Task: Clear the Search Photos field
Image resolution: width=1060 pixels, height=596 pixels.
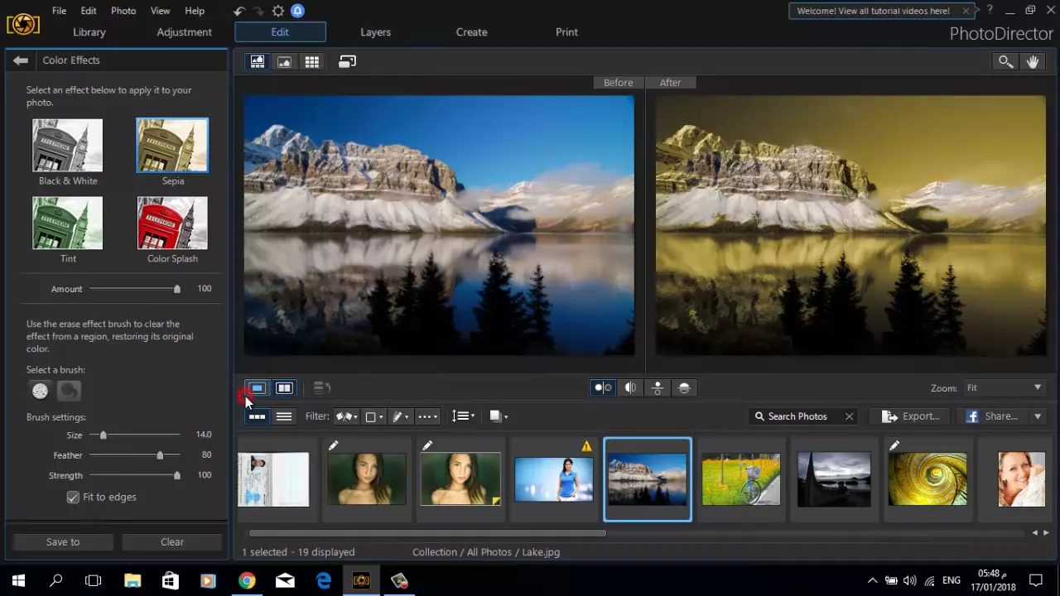Action: tap(849, 416)
